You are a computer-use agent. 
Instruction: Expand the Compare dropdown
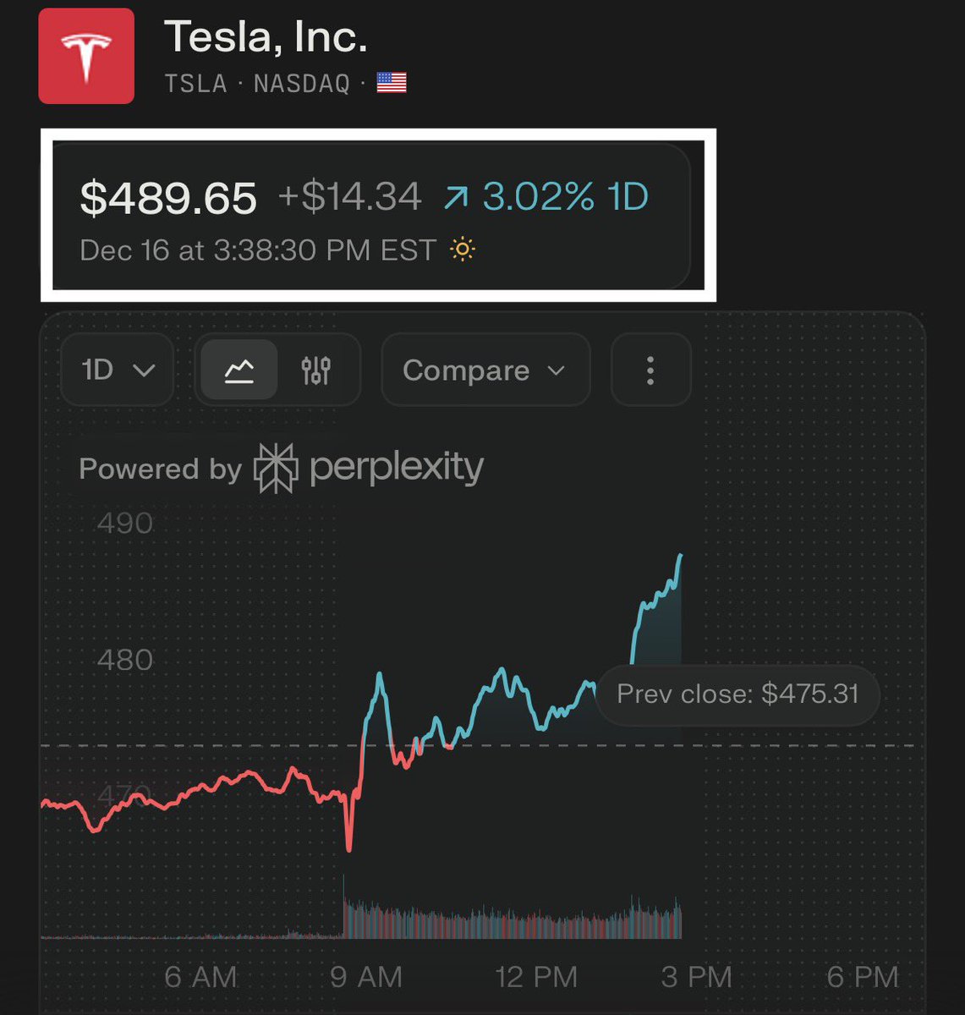485,370
